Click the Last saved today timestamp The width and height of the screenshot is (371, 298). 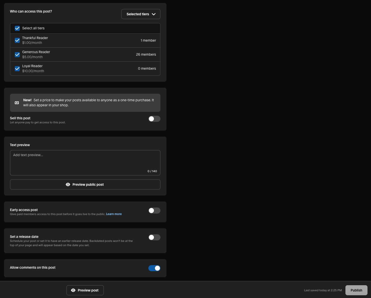click(x=323, y=290)
